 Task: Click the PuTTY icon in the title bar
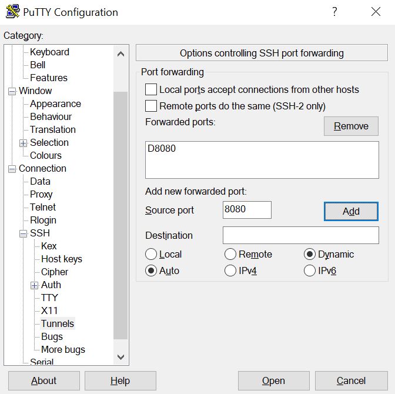coord(12,12)
